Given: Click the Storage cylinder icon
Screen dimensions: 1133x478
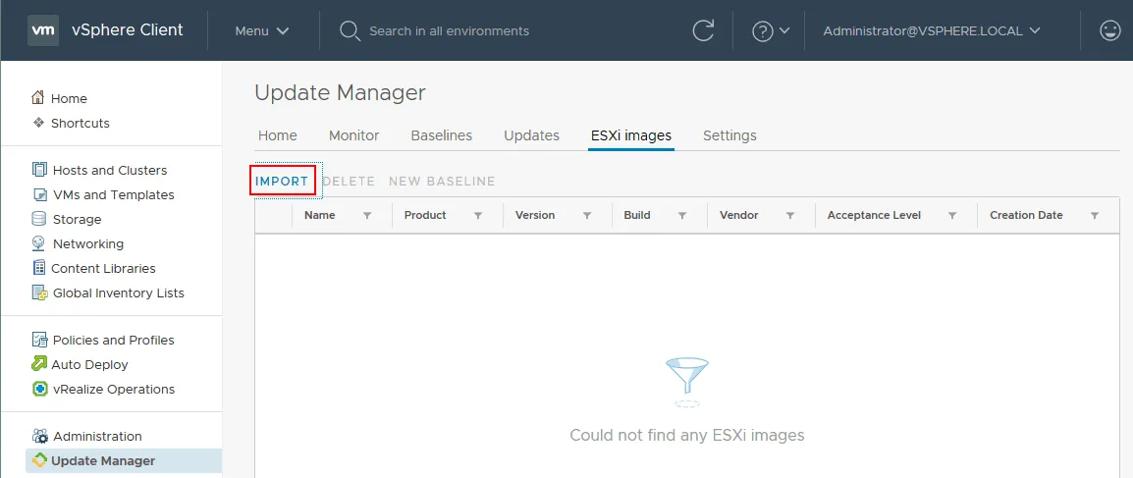Looking at the screenshot, I should coord(39,219).
